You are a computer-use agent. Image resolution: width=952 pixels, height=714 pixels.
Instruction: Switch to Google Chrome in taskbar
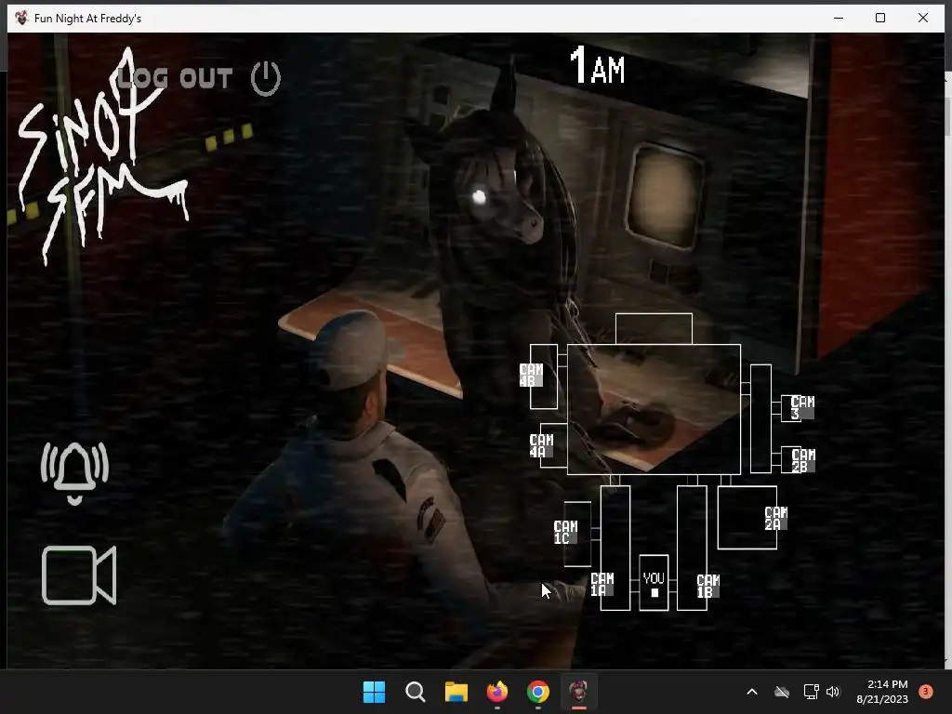pyautogui.click(x=538, y=692)
